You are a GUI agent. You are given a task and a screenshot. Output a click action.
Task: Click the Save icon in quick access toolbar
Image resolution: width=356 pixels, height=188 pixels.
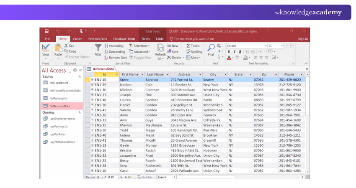46,31
